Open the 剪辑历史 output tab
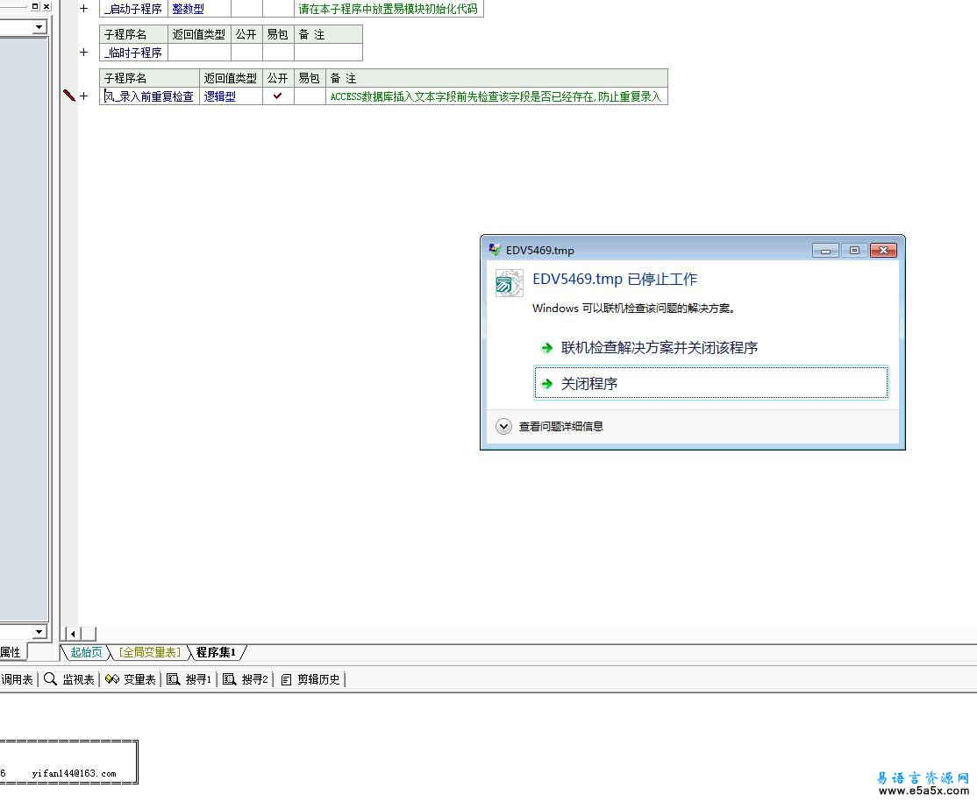The width and height of the screenshot is (977, 802). coord(310,679)
